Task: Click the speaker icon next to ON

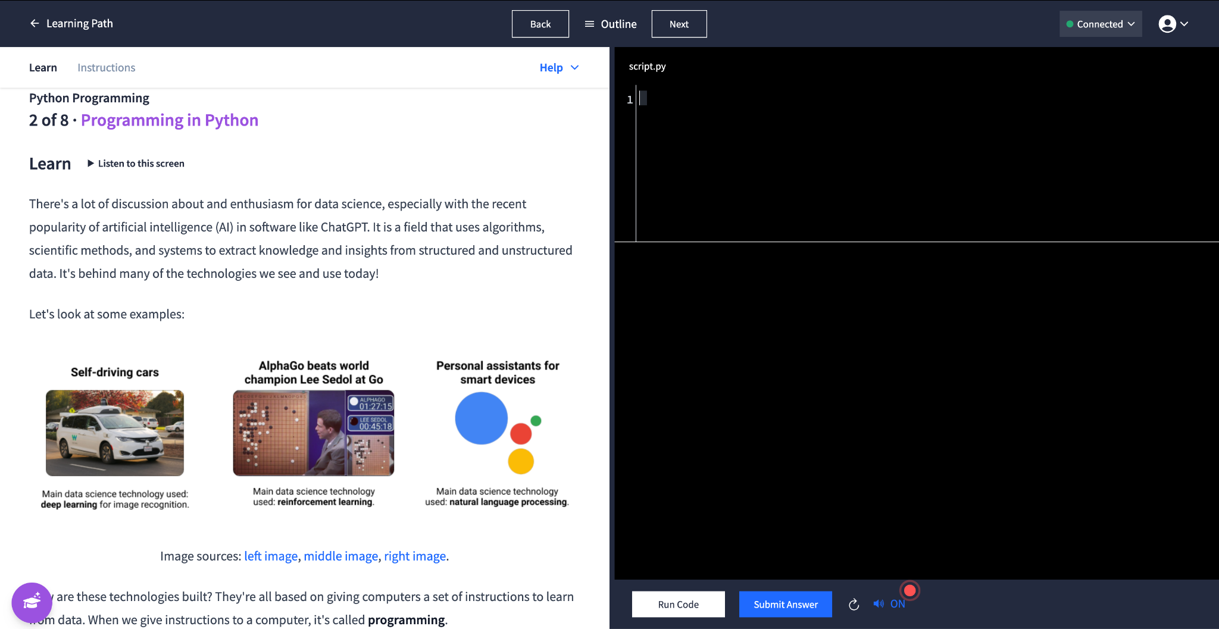Action: [878, 603]
